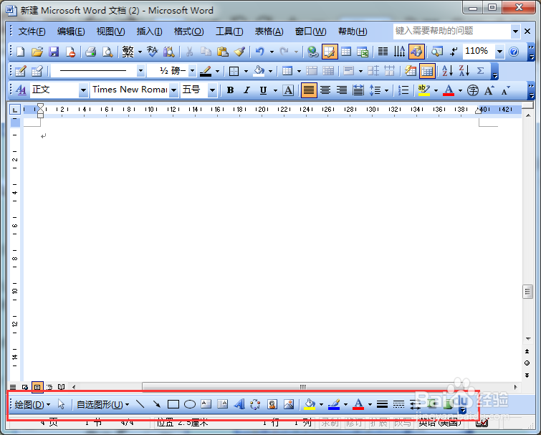Open the 表格(A) menu

(x=269, y=32)
